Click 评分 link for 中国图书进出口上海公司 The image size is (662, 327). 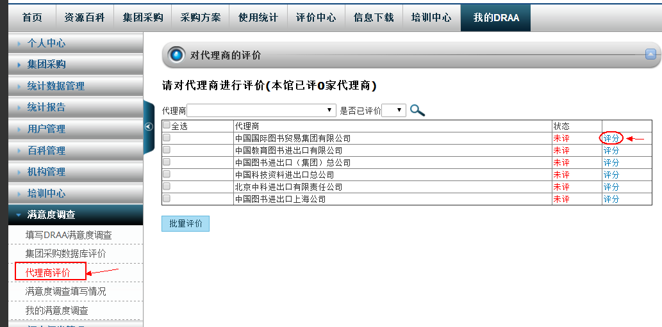pyautogui.click(x=611, y=199)
